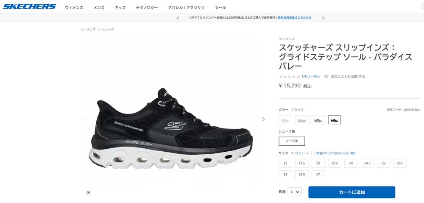Click the シューズ breadcrumb link
The image size is (424, 203).
pos(108,30)
